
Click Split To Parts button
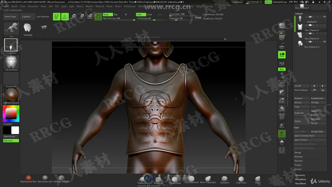310,140
